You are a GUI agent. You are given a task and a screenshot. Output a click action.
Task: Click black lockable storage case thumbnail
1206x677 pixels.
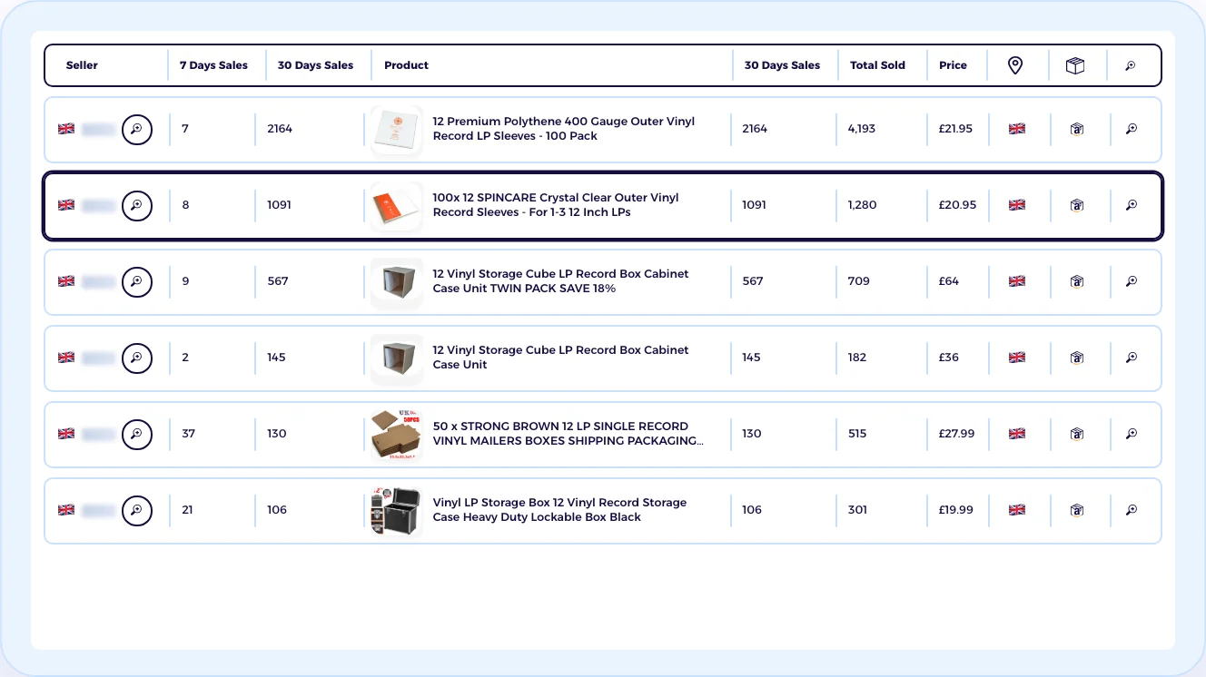[397, 511]
